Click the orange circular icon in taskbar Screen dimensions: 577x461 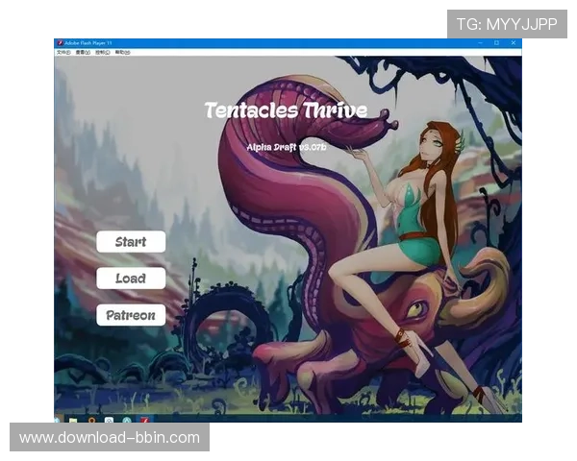point(91,419)
